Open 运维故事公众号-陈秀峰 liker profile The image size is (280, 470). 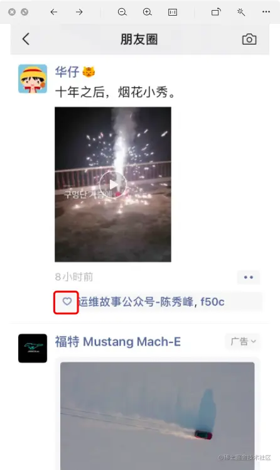coord(136,302)
